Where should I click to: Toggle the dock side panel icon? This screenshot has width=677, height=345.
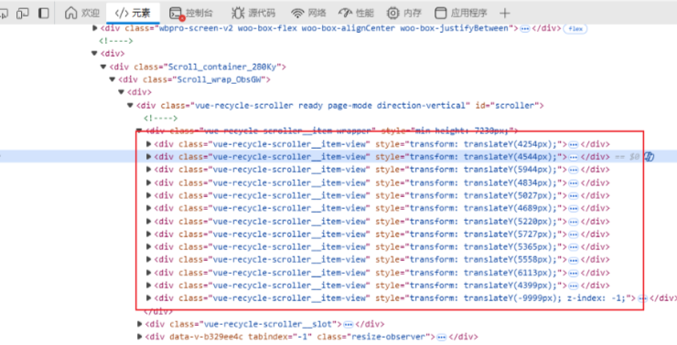pyautogui.click(x=44, y=13)
